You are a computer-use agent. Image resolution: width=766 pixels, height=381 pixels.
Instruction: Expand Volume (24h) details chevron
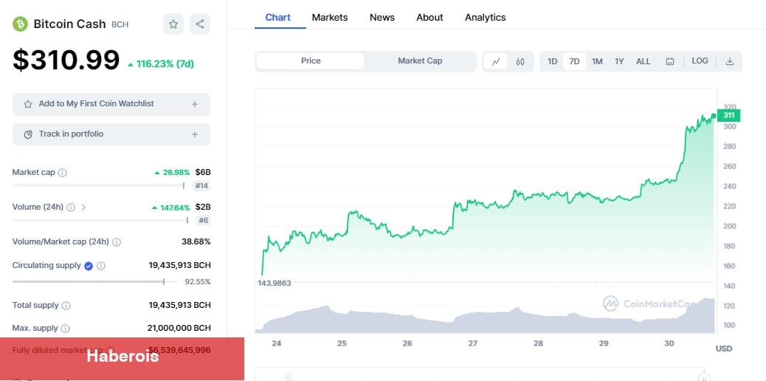(83, 207)
